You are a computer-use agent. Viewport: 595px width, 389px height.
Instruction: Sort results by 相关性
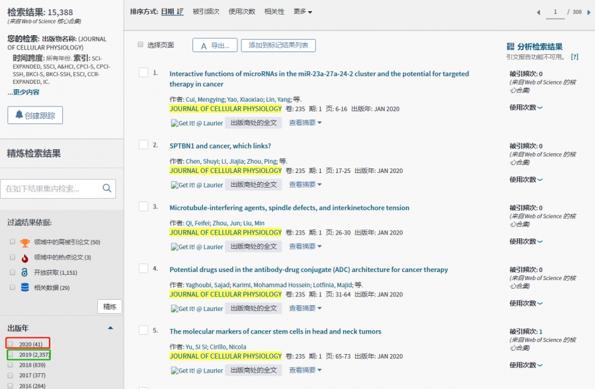pos(274,12)
